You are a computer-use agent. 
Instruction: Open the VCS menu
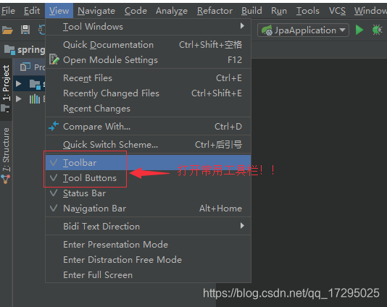tap(337, 11)
